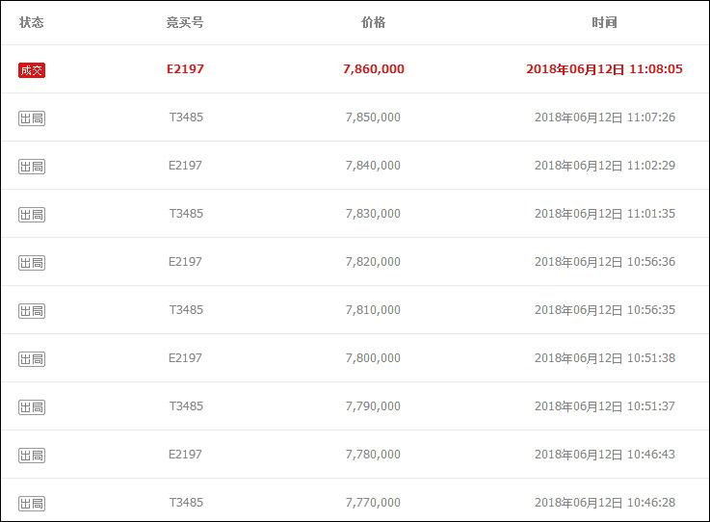Click 出局 badge beside price 7,790,000
710x522 pixels.
coord(32,406)
